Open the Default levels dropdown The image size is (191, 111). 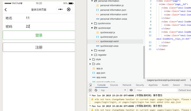(185, 90)
